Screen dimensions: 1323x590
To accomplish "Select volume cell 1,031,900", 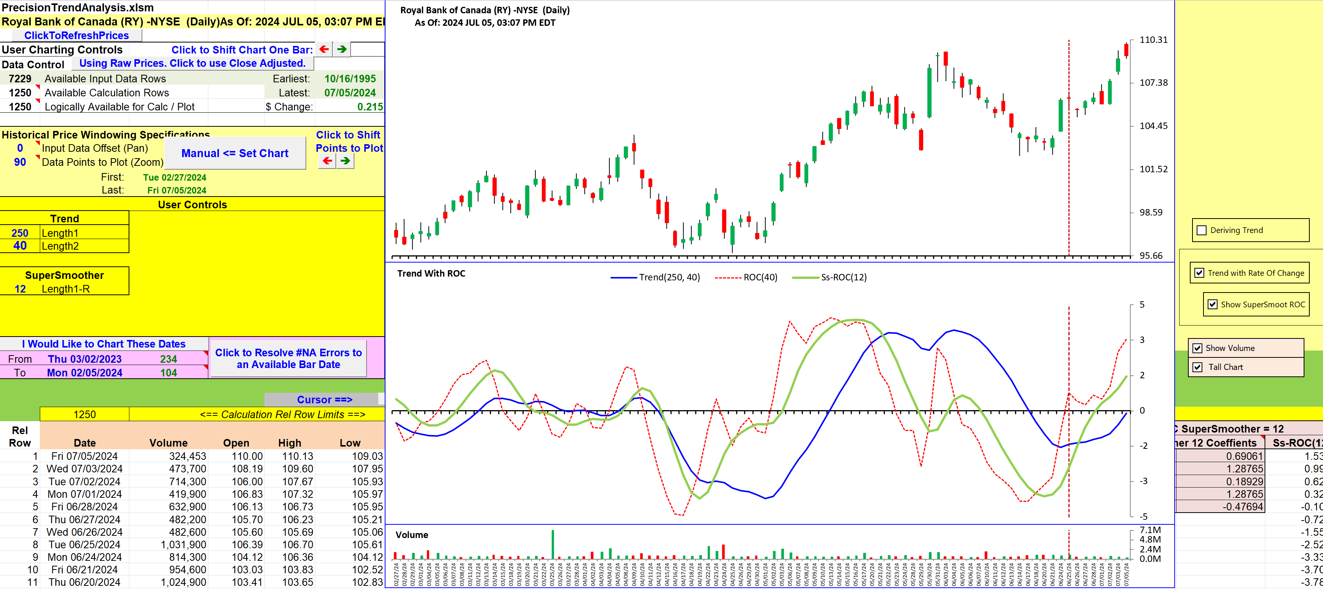I will pos(168,544).
